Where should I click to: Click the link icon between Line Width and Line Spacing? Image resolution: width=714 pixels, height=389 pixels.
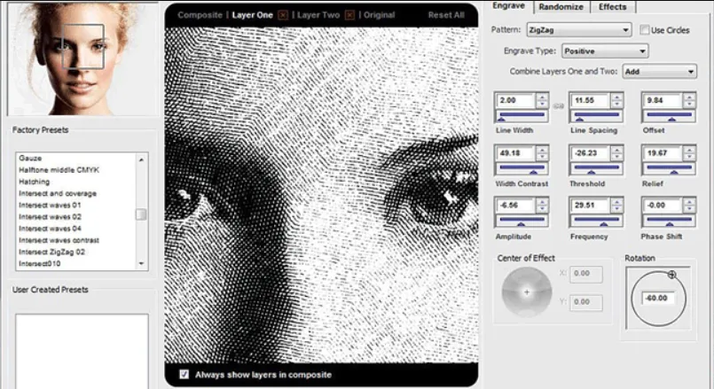559,105
